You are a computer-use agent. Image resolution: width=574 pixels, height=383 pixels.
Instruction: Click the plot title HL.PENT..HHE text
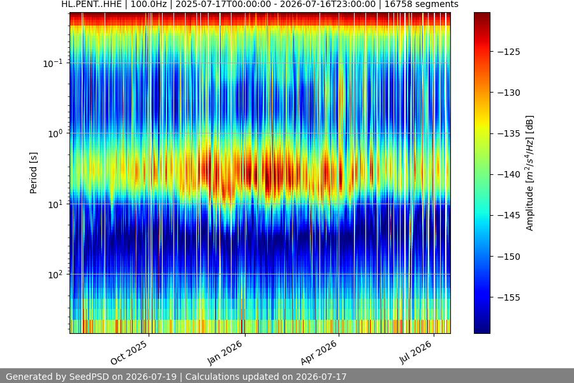click(260, 4)
